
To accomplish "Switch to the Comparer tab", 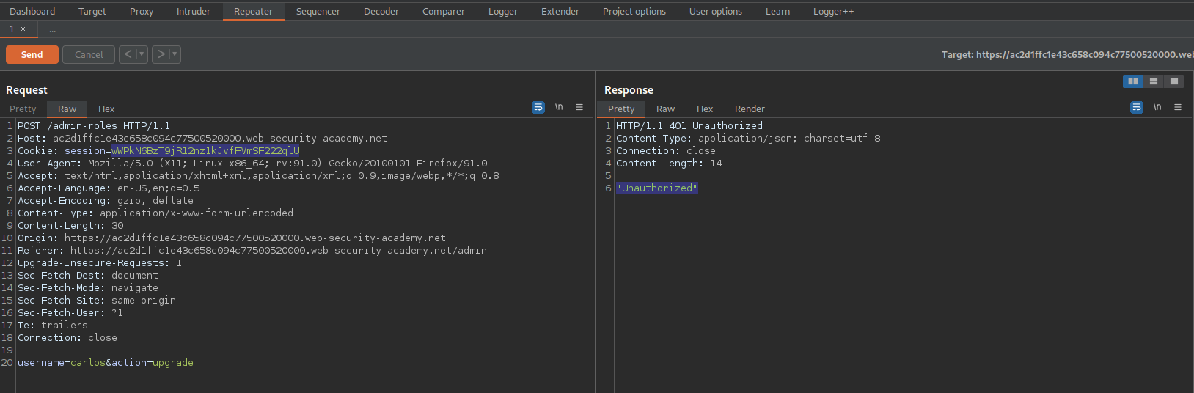I will [x=444, y=11].
